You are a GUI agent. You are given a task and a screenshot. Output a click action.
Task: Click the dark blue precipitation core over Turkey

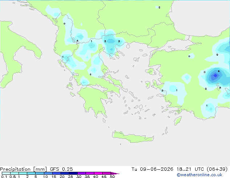[215, 76]
